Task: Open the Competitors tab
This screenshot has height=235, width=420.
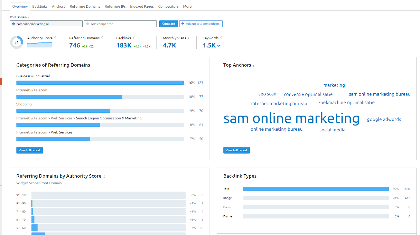Action: 168,7
